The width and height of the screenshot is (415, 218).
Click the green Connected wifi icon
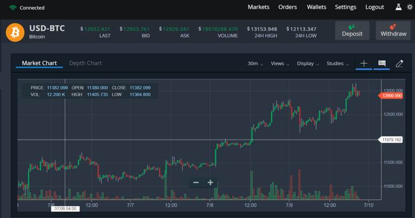11,8
